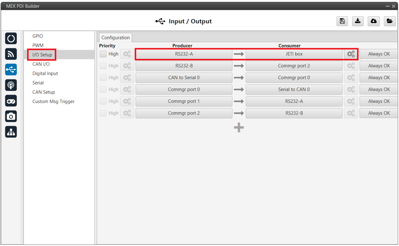Open the Veronte power ring sidebar icon

pos(11,39)
